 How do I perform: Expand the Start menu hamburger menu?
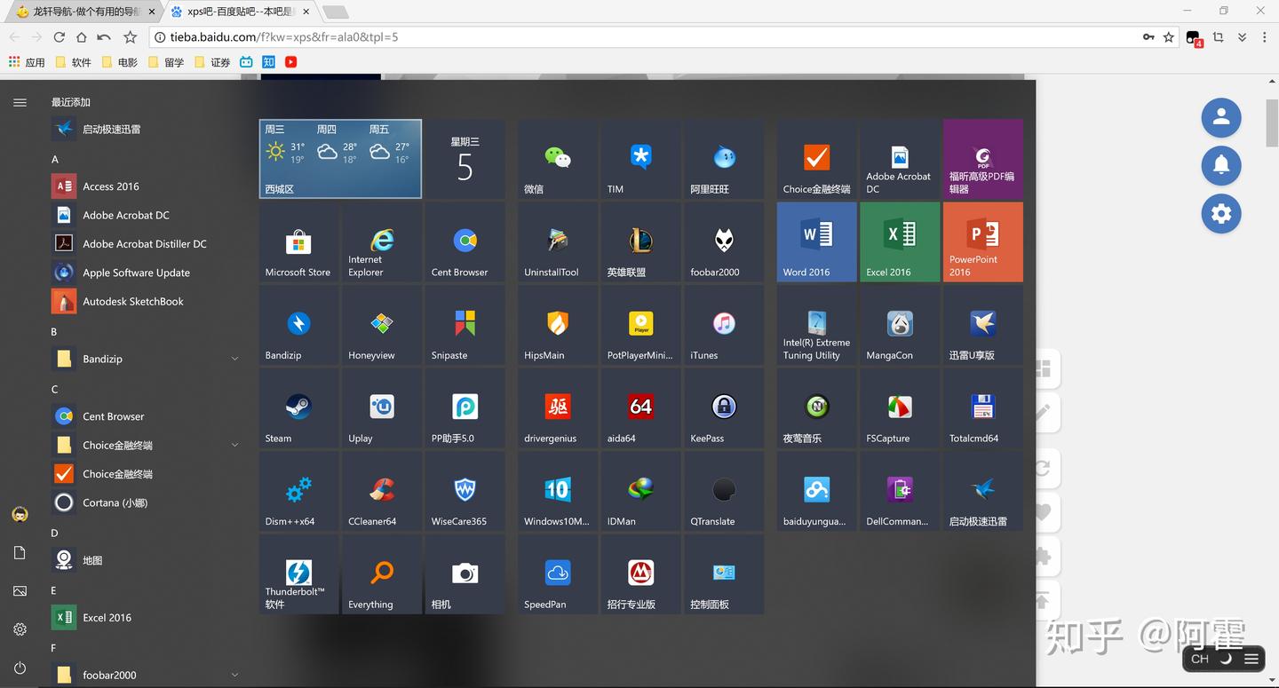[x=20, y=102]
